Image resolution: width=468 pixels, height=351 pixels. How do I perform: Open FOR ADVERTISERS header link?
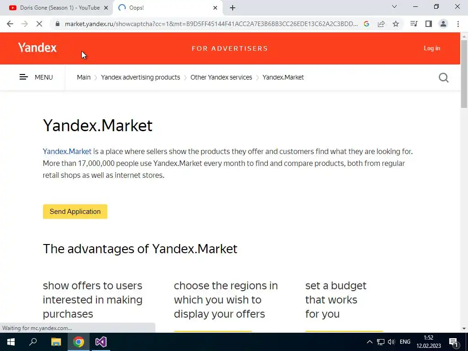click(230, 48)
